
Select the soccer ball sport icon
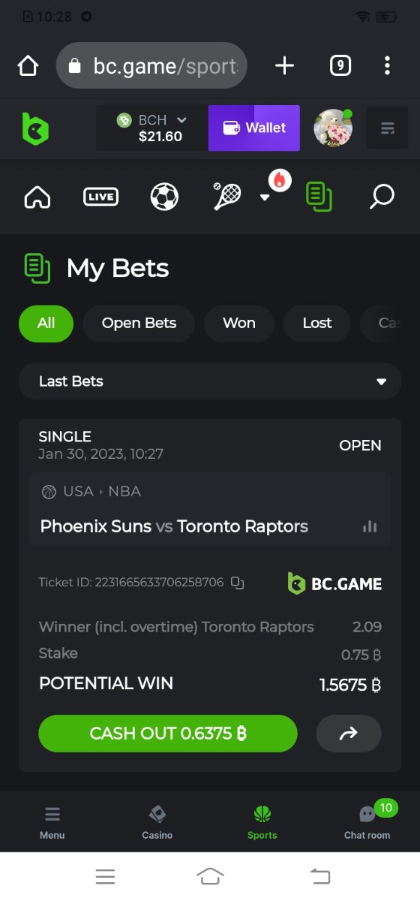[164, 197]
